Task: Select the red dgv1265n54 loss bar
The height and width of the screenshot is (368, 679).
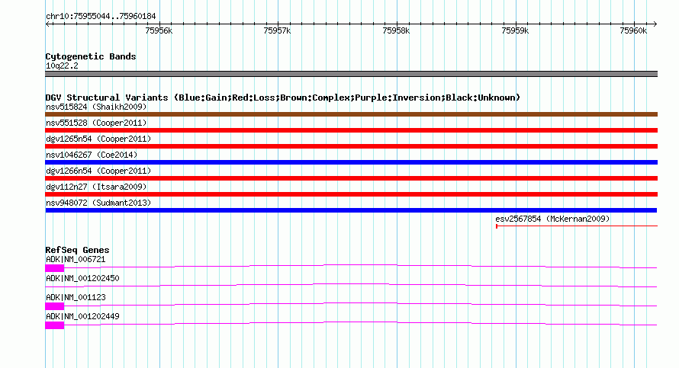Action: click(351, 146)
